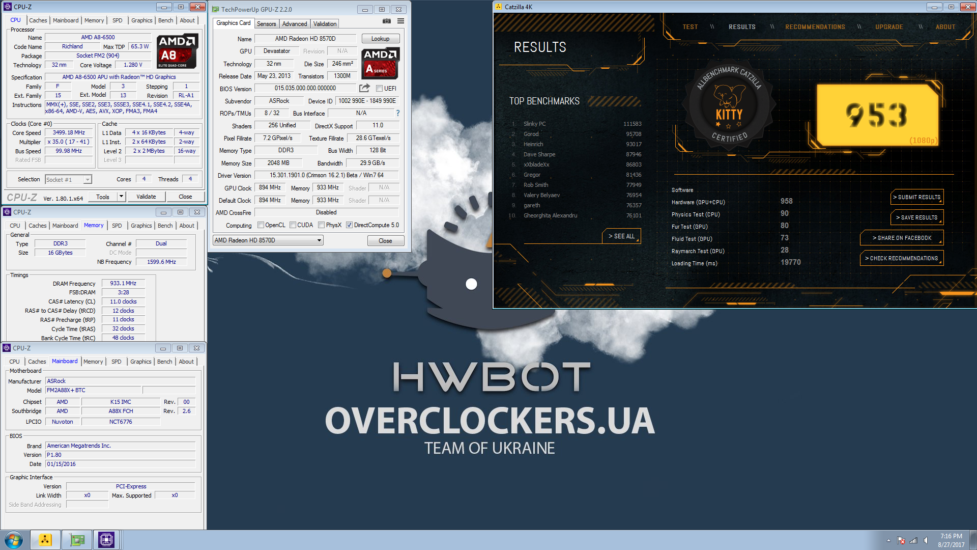Click SAVE RESULTS in Catzilla
Viewport: 977px width, 550px height.
tap(916, 217)
